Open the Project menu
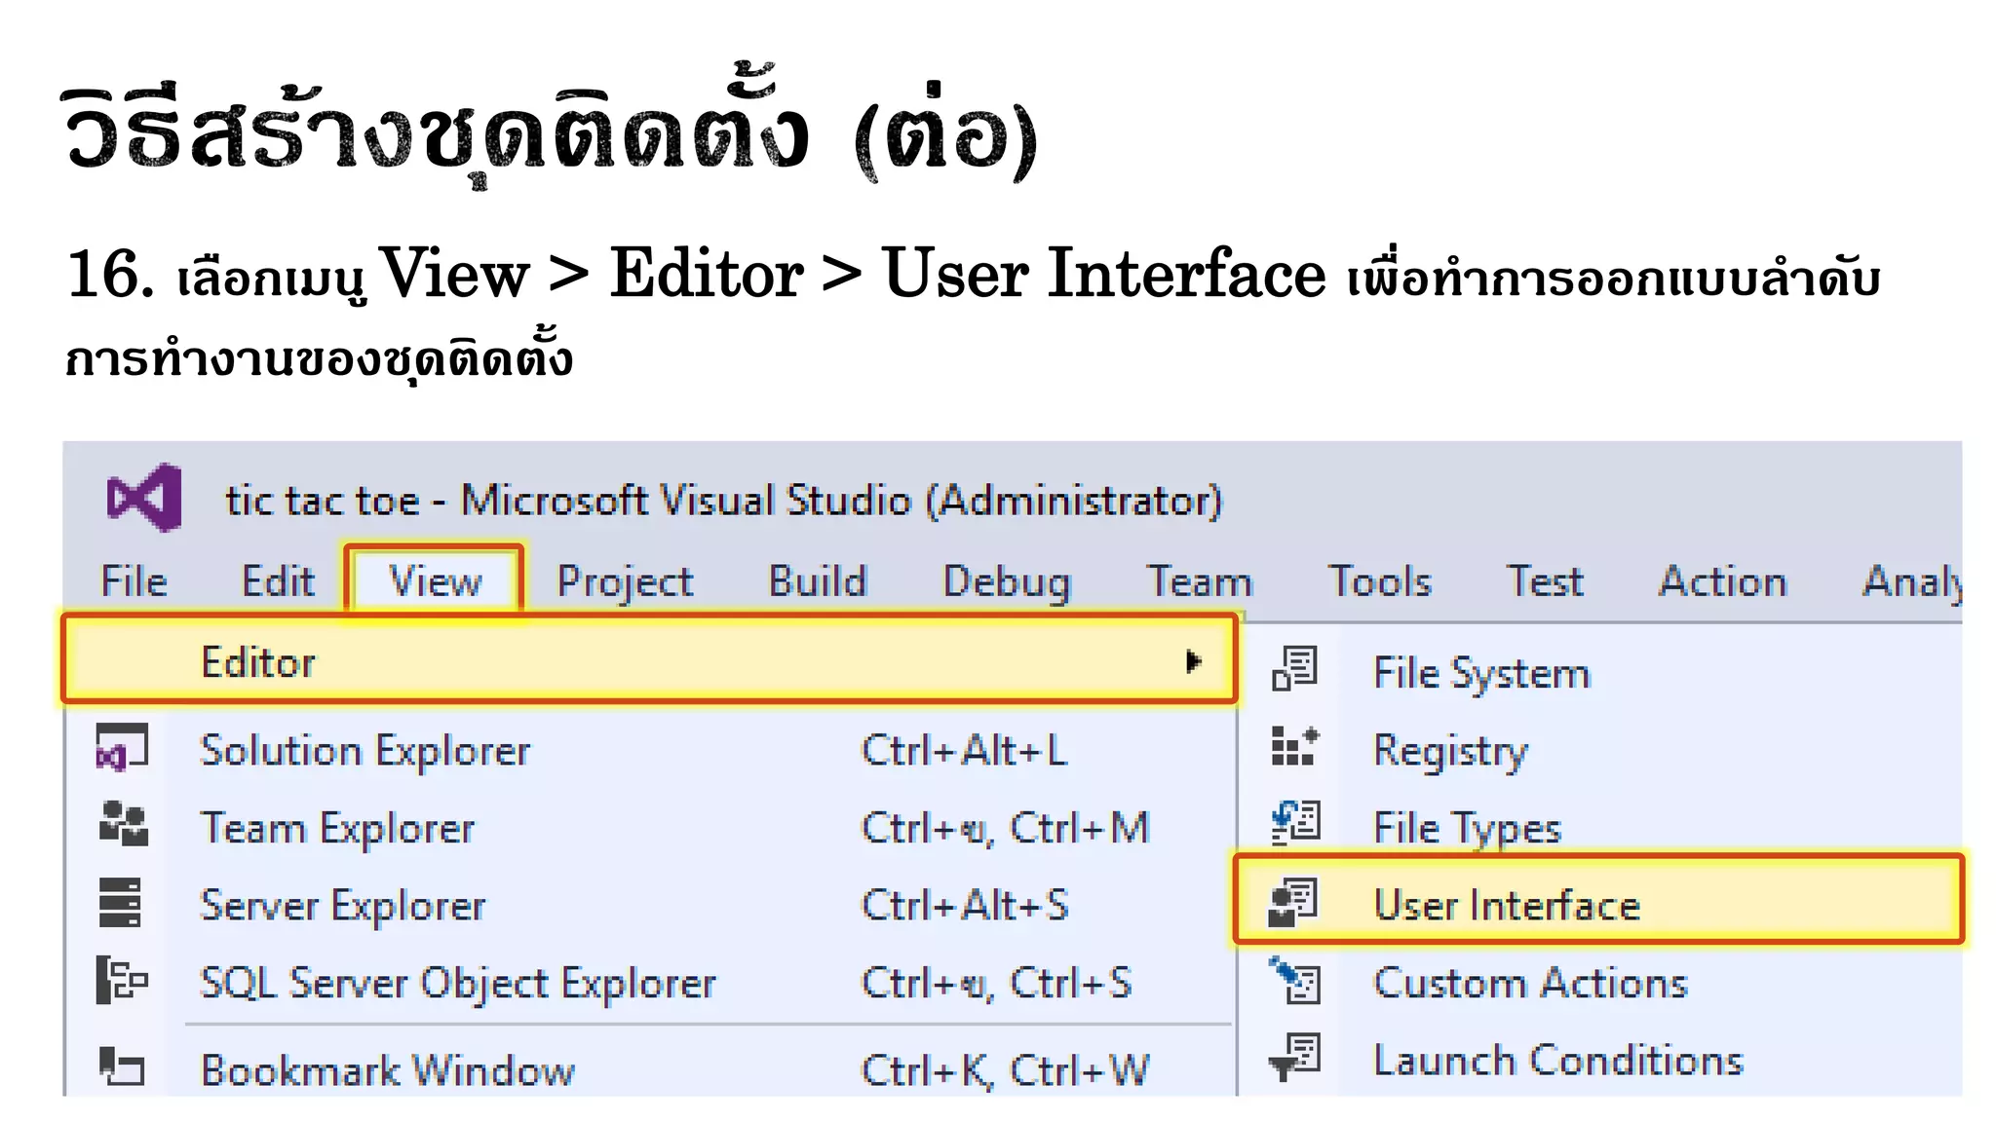Image resolution: width=1996 pixels, height=1122 pixels. [625, 583]
